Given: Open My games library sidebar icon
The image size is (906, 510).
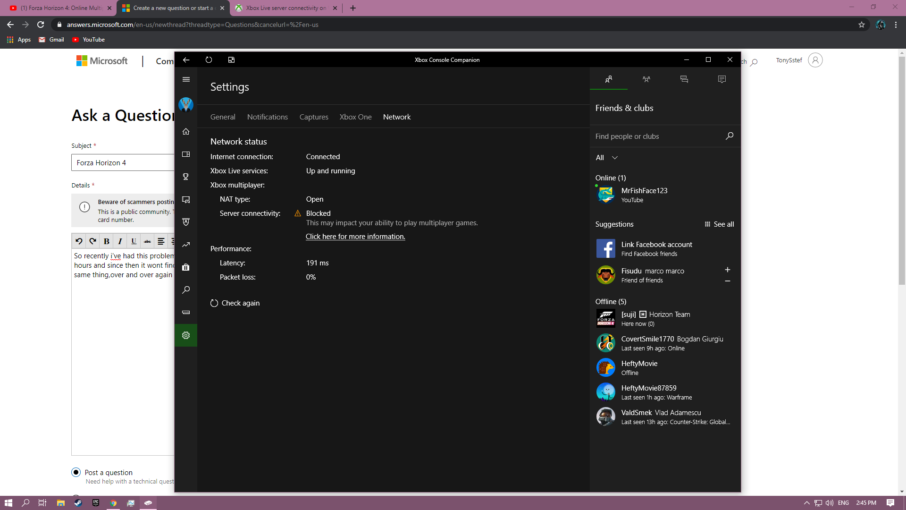Looking at the screenshot, I should [186, 154].
